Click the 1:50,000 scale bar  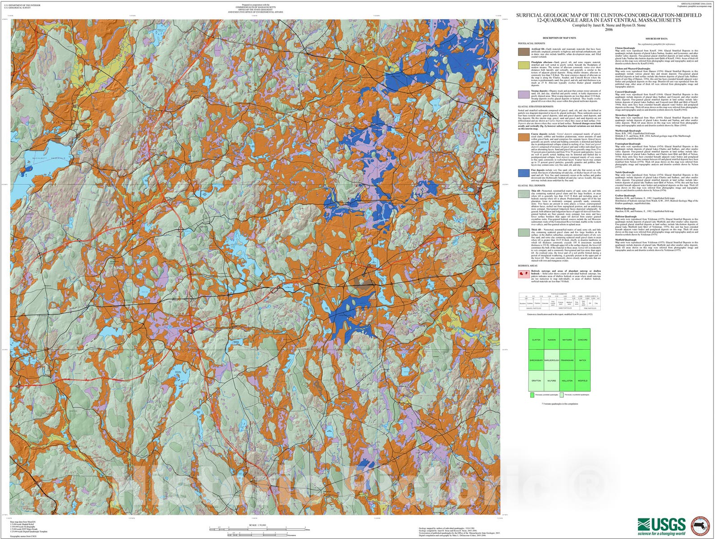point(257,529)
